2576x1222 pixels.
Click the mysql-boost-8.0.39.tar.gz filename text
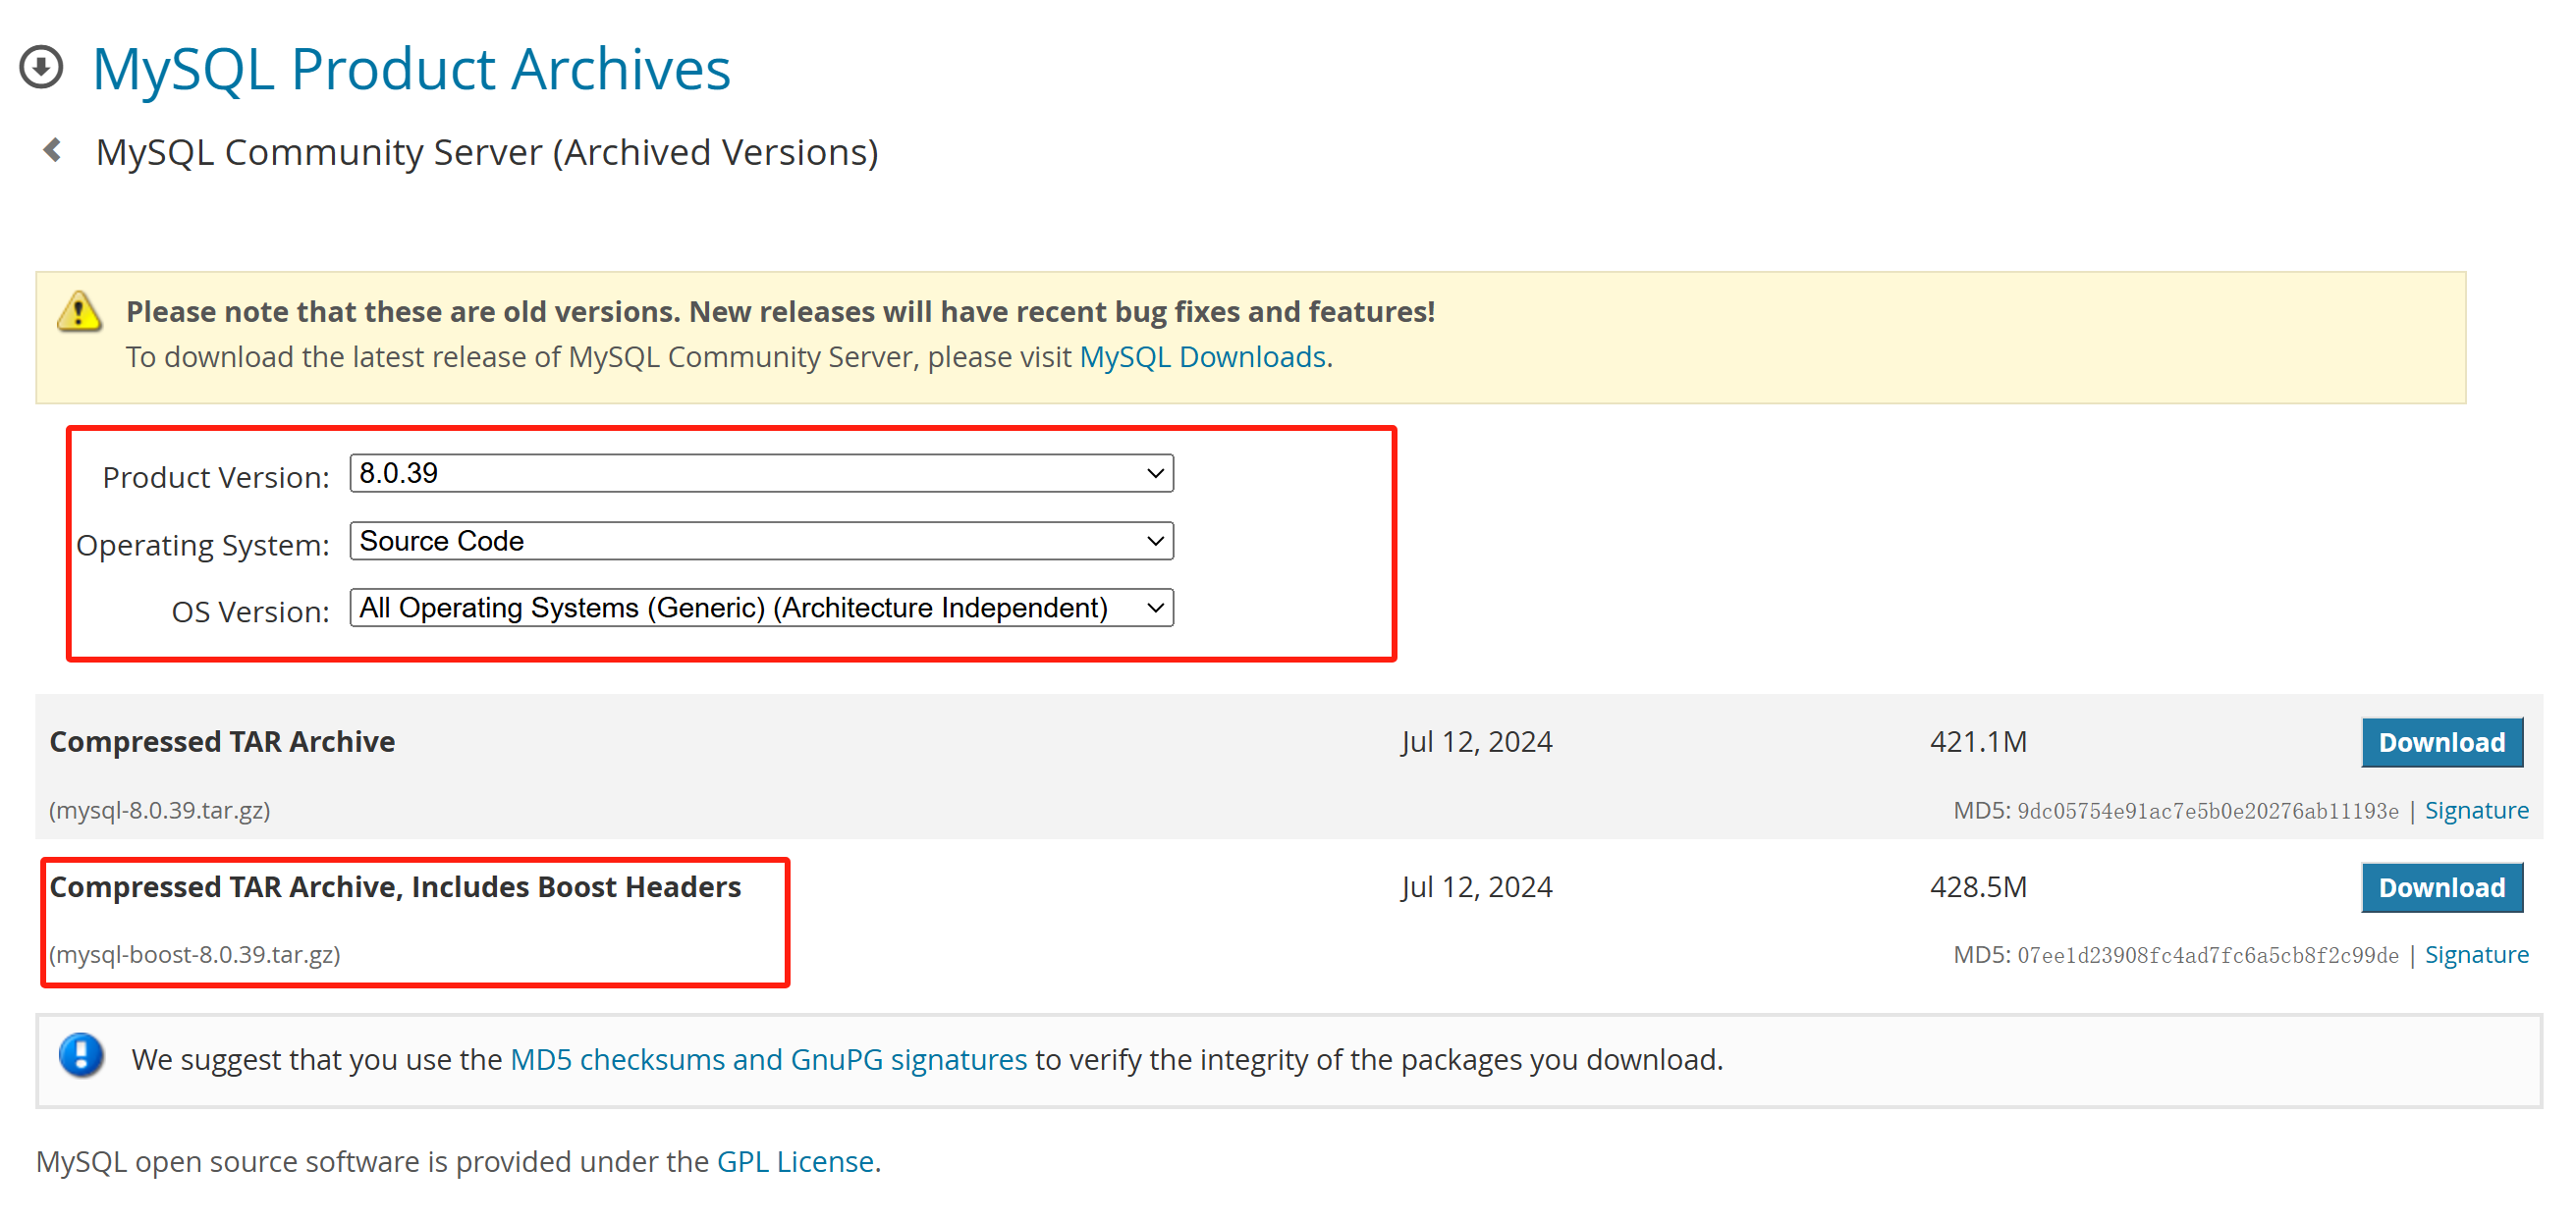[x=195, y=955]
